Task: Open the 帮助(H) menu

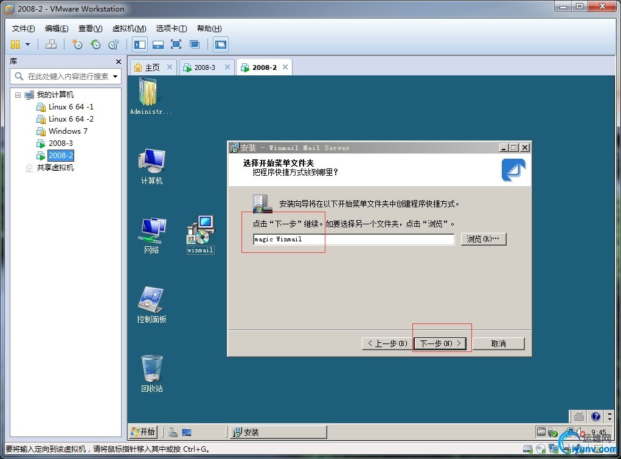Action: point(209,29)
